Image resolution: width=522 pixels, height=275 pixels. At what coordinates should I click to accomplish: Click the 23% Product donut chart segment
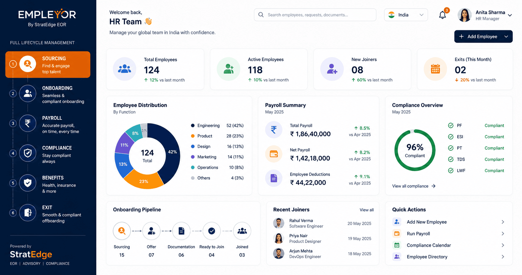pos(144,180)
